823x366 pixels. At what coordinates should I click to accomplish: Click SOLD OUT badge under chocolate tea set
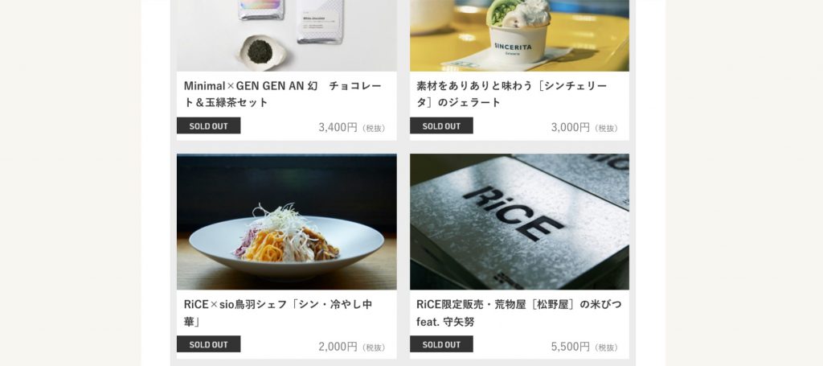point(208,126)
